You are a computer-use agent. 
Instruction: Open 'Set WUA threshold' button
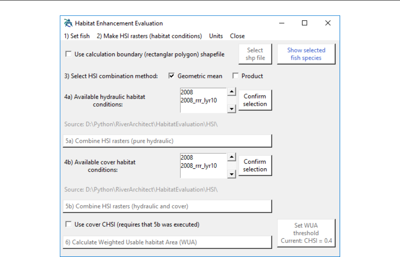pyautogui.click(x=306, y=233)
